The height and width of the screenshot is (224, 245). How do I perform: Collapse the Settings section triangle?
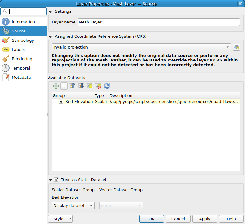pyautogui.click(x=50, y=11)
